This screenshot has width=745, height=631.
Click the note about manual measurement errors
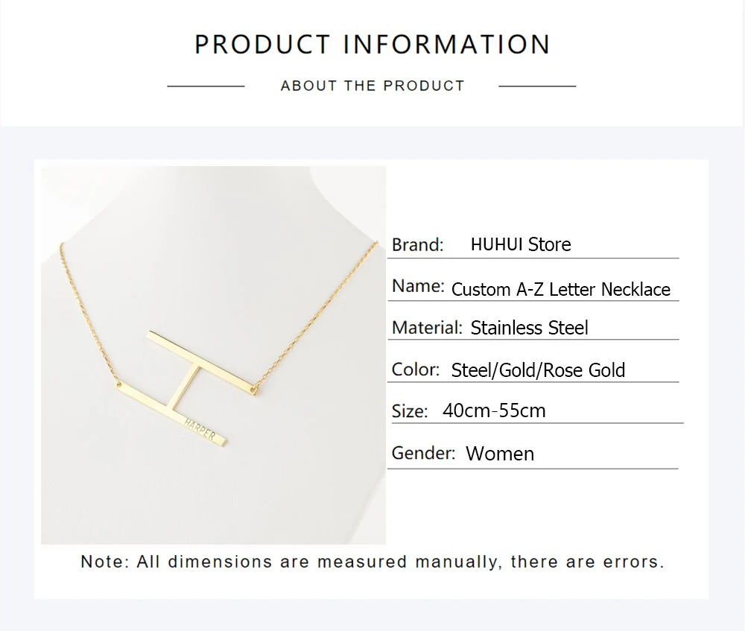[372, 562]
